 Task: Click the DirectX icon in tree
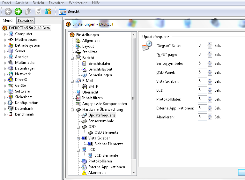(11, 80)
